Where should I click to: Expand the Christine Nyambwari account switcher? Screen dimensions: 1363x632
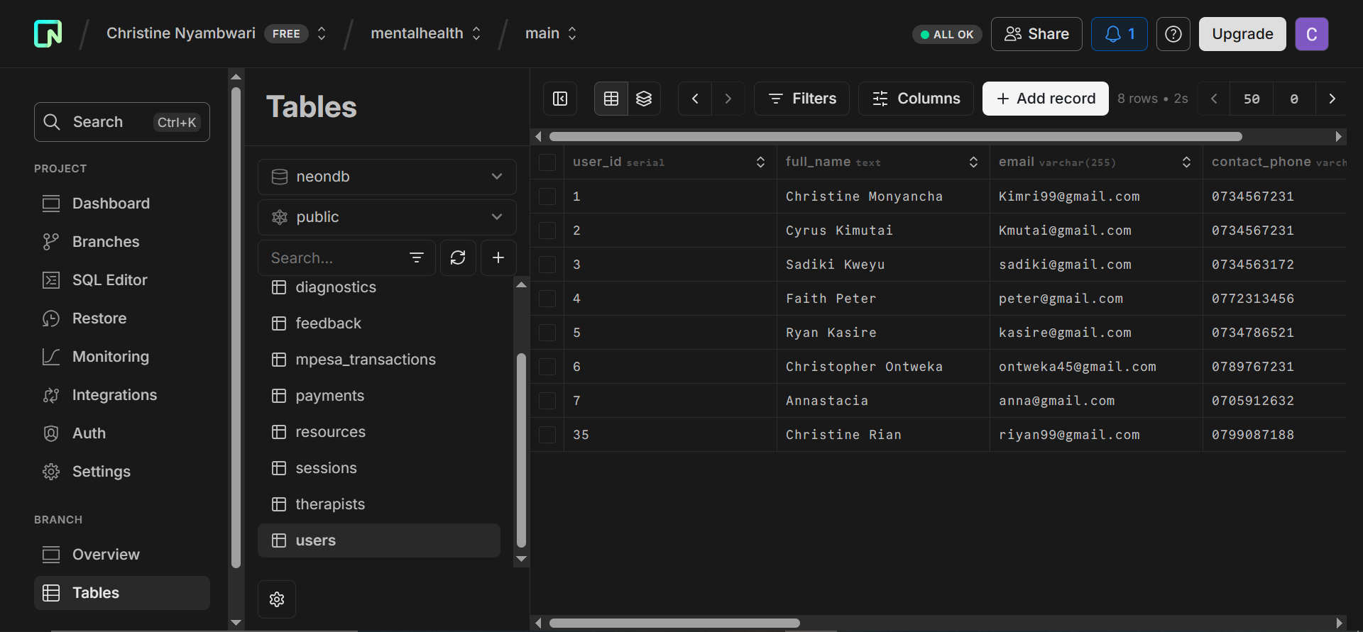point(322,33)
